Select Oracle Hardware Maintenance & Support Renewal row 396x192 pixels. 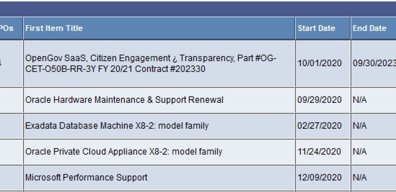[124, 100]
